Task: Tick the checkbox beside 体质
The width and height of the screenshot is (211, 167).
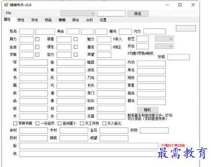Action: 38,47
